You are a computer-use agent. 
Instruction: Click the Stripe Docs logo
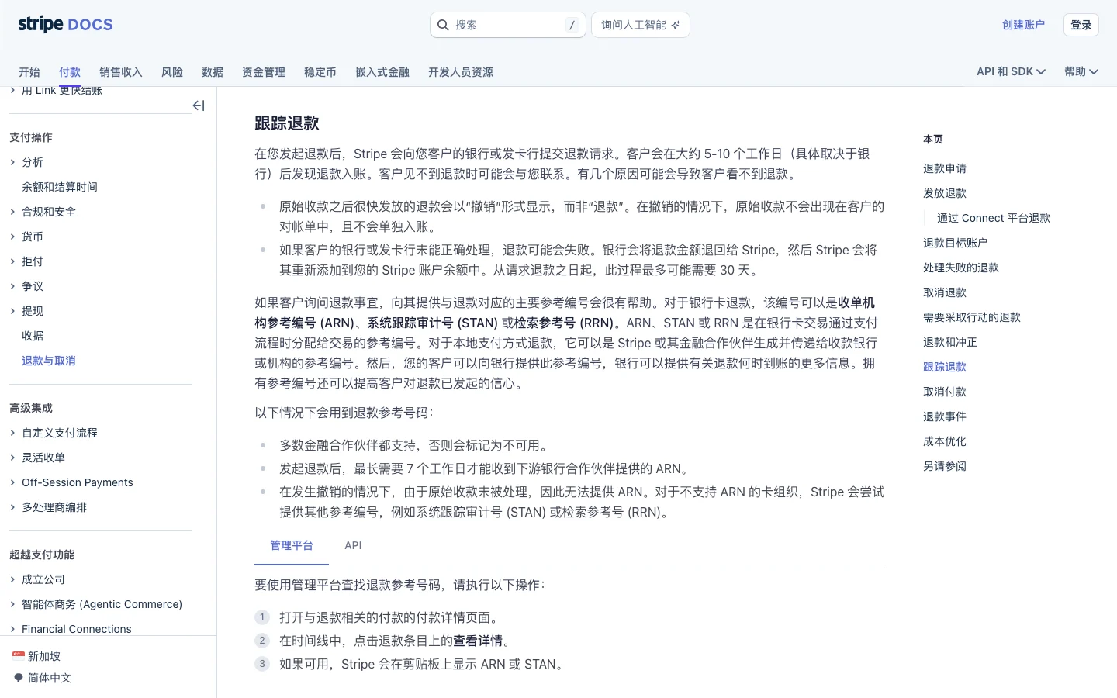tap(65, 24)
